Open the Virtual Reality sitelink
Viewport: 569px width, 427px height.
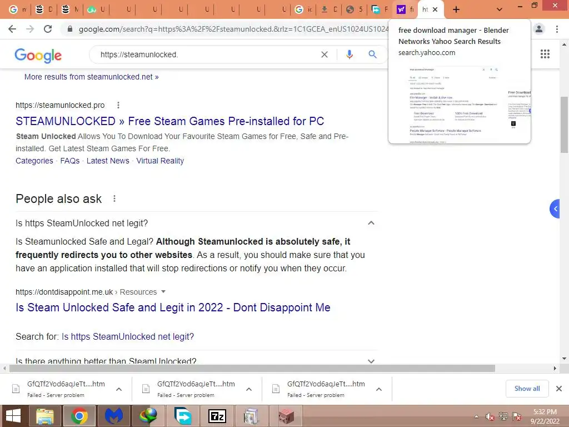click(x=160, y=161)
